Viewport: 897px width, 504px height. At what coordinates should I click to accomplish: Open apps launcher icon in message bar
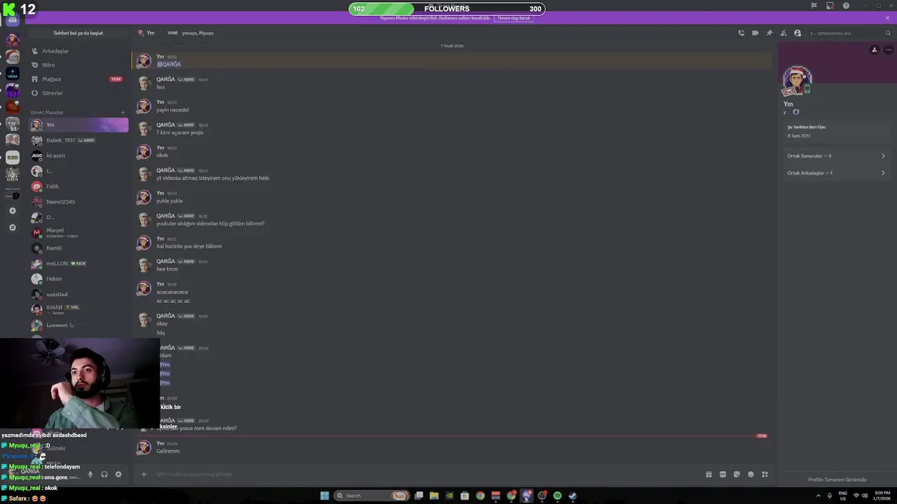point(765,475)
